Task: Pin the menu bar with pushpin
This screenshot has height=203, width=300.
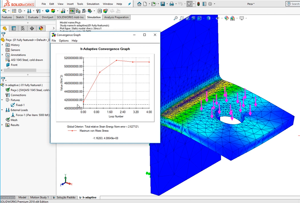Action: pos(129,4)
